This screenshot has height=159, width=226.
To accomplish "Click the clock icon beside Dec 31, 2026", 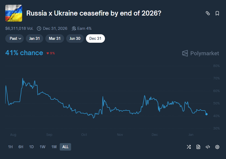I will click(39, 28).
